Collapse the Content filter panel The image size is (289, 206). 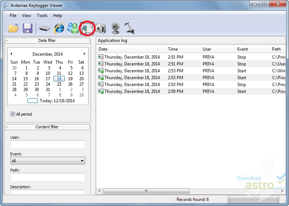coord(7,127)
